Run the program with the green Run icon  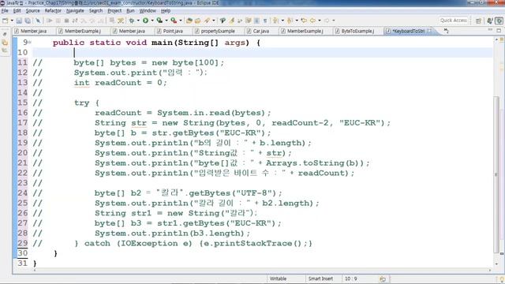pos(145,21)
